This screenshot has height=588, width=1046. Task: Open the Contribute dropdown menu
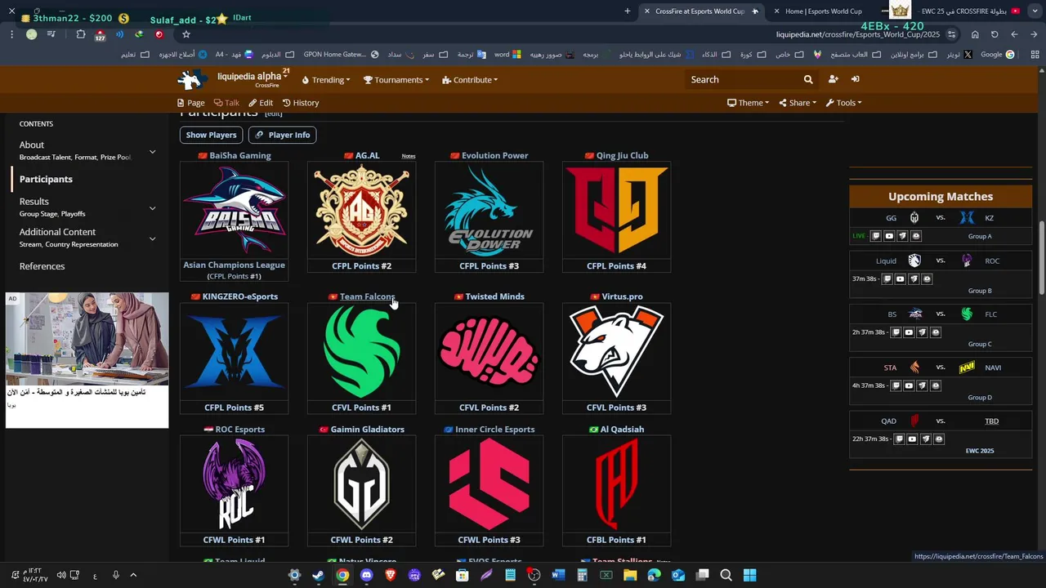pos(470,80)
